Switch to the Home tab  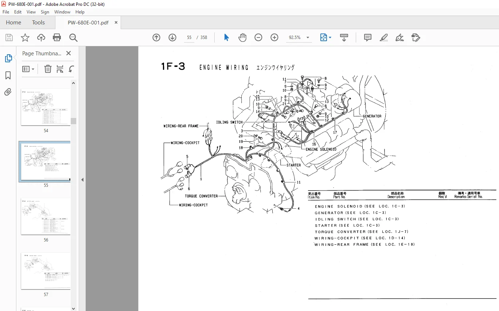(x=13, y=23)
